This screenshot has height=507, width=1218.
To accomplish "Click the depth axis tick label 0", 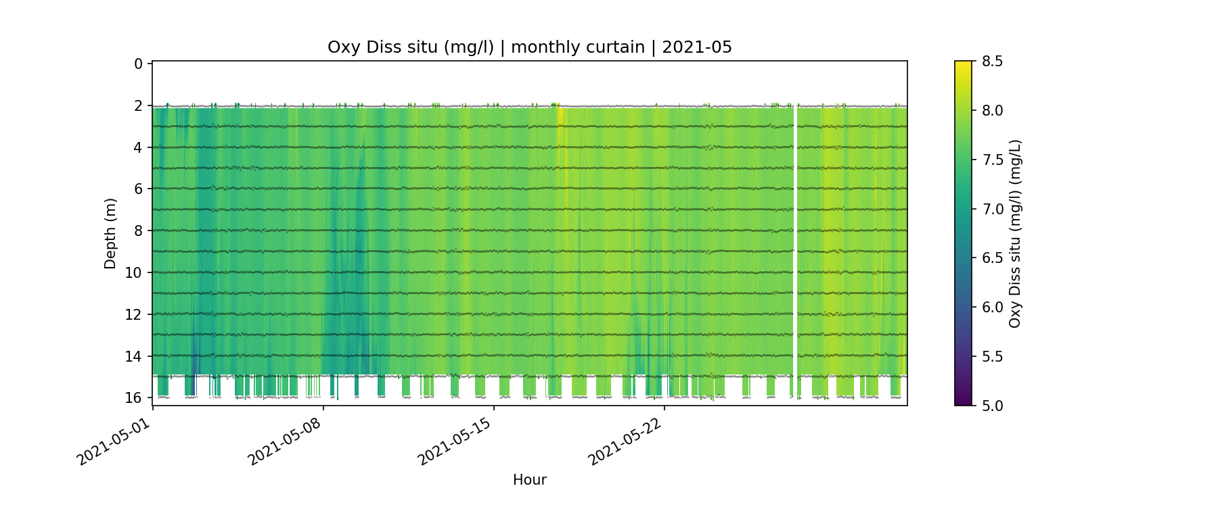I will click(x=138, y=64).
